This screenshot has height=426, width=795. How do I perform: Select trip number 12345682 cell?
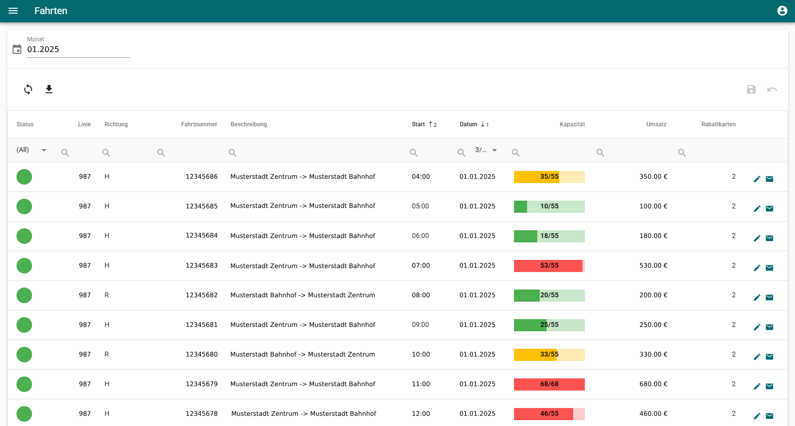pyautogui.click(x=201, y=295)
